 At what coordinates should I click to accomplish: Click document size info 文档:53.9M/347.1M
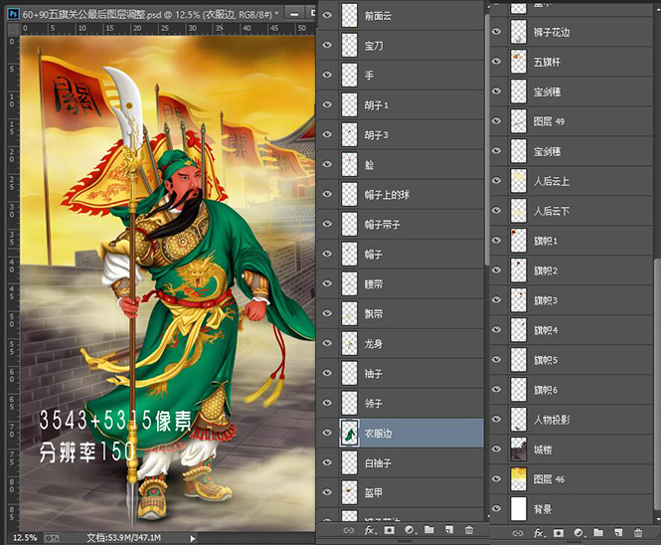123,538
